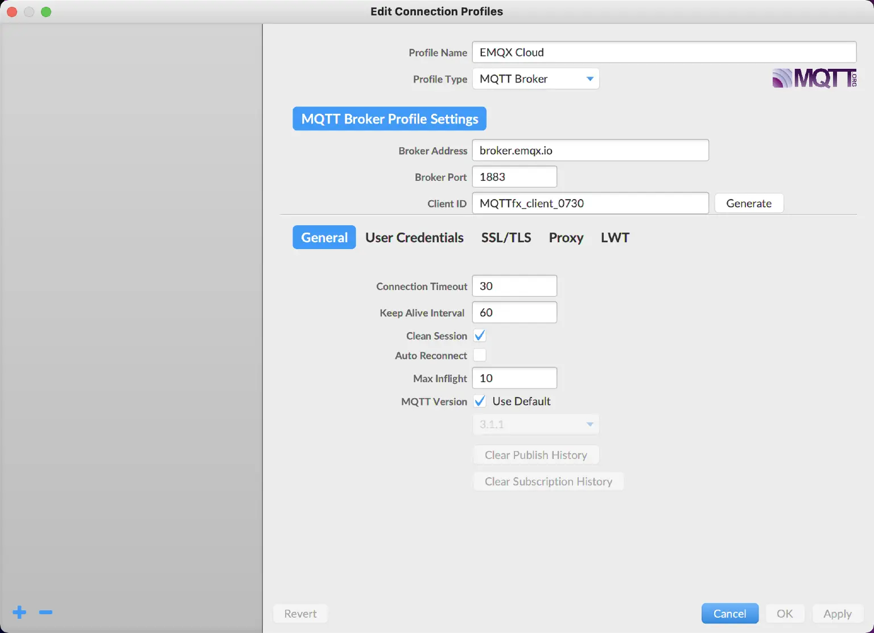Click inside the Broker Address field
Image resolution: width=874 pixels, height=633 pixels.
click(x=590, y=150)
